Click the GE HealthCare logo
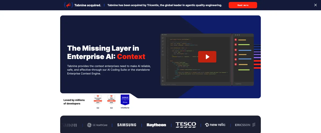 (97, 125)
